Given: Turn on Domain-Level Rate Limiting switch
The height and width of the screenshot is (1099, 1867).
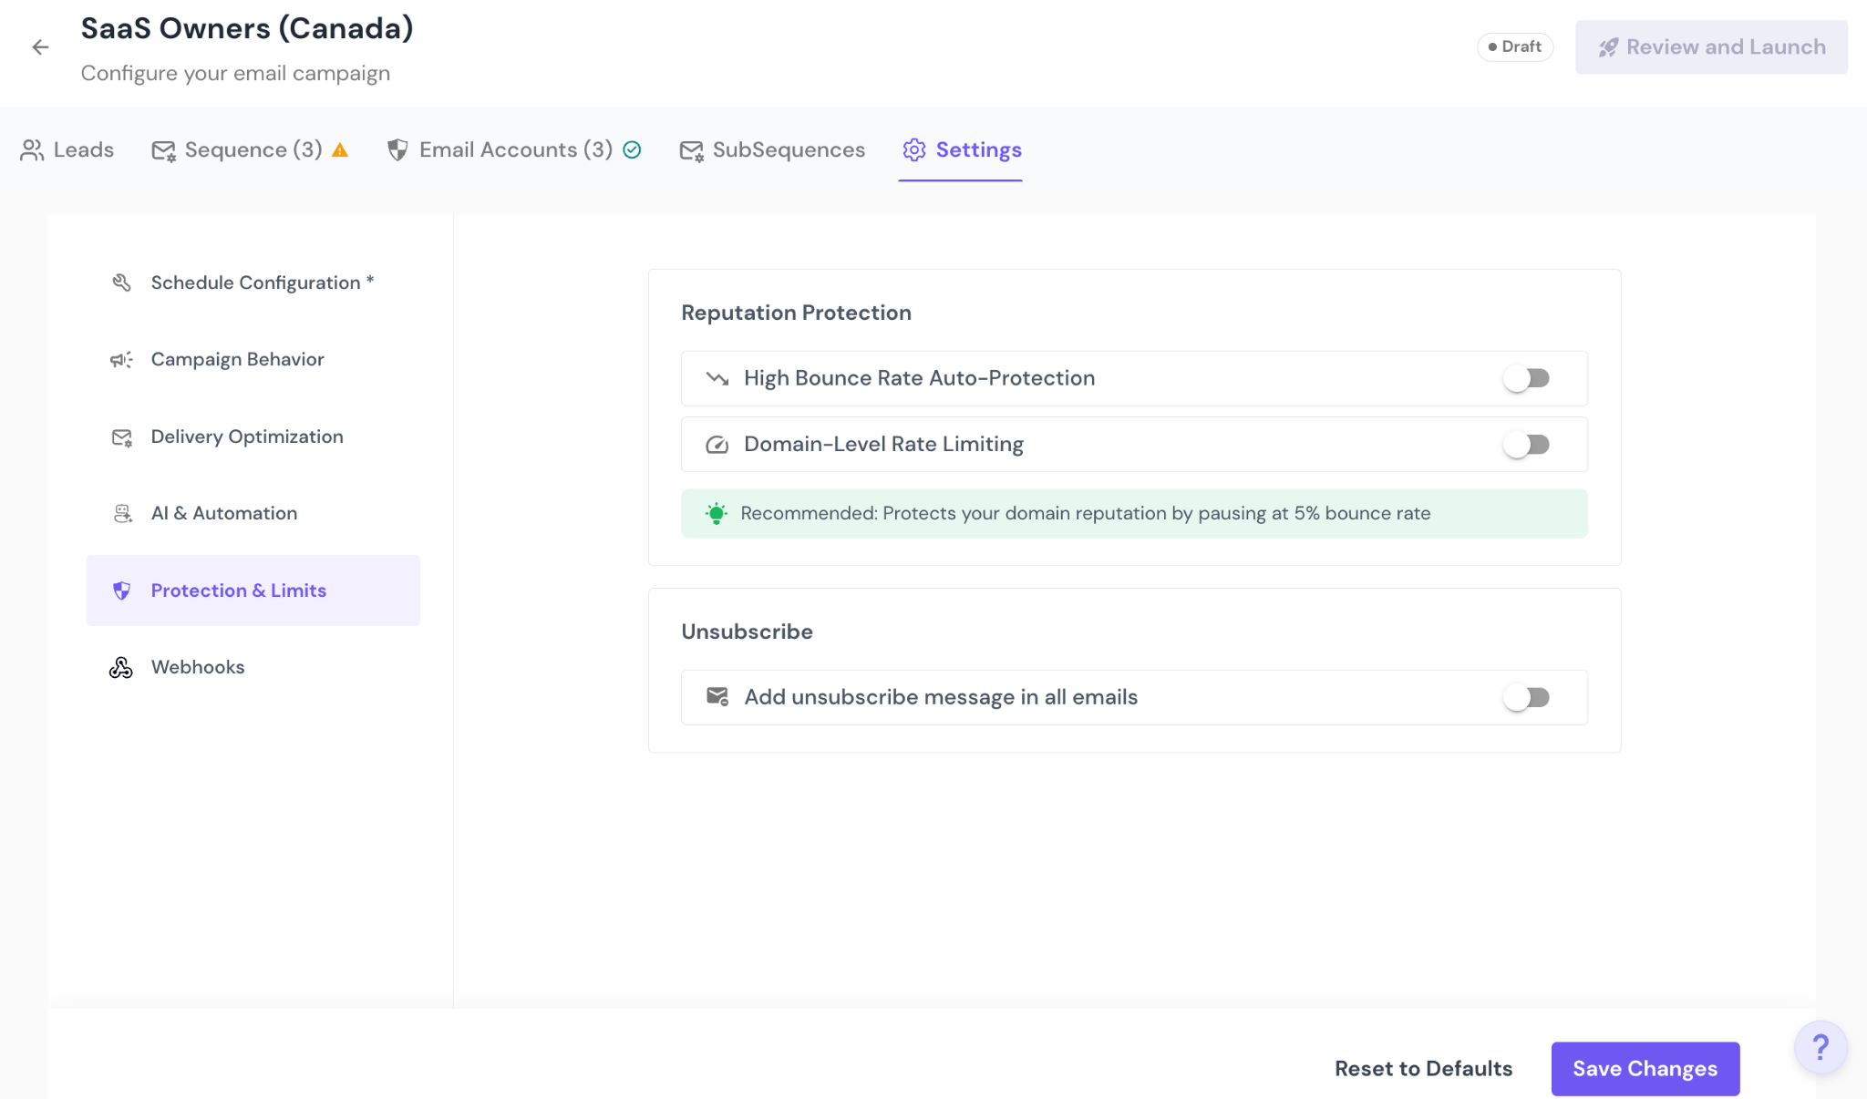Looking at the screenshot, I should click(1527, 445).
